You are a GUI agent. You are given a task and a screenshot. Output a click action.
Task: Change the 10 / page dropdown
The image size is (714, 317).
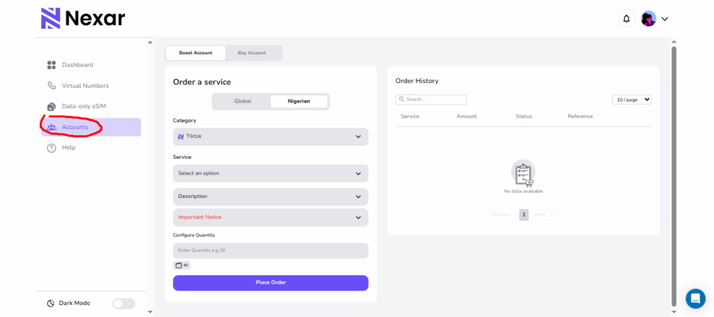click(x=632, y=100)
